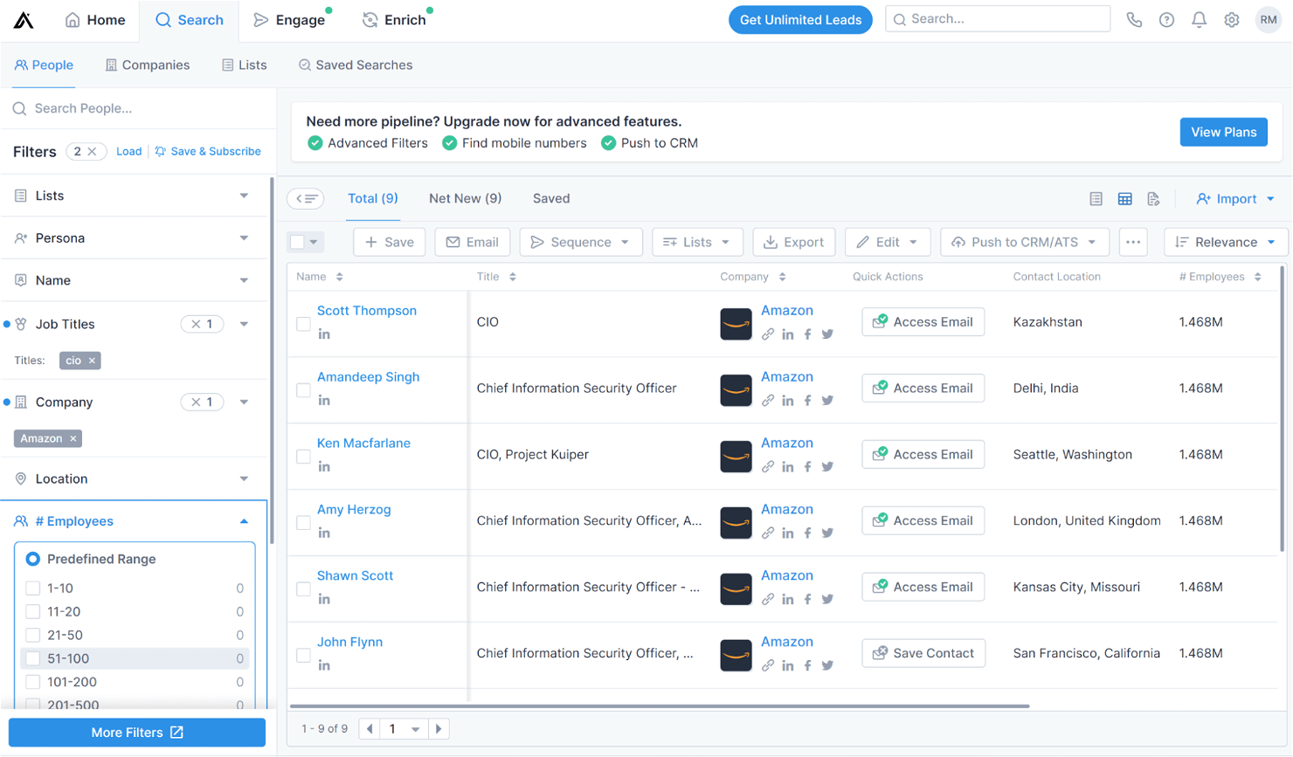Click the View Plans button
The height and width of the screenshot is (757, 1293).
(1223, 132)
